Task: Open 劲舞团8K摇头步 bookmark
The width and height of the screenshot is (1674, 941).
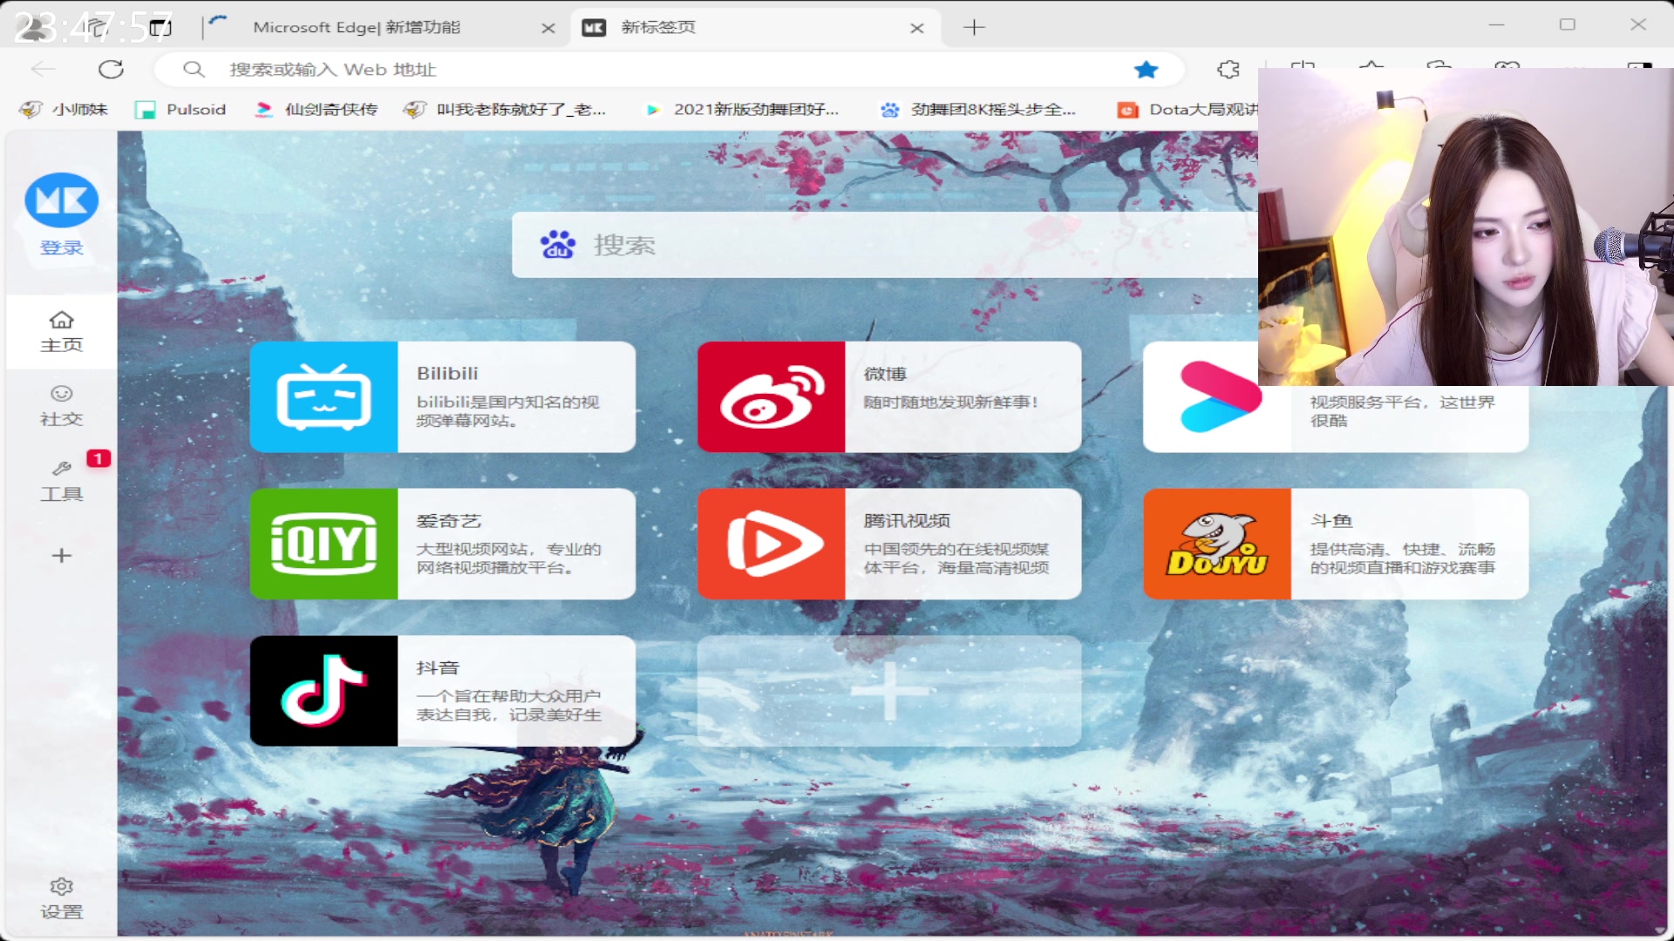Action: (977, 110)
